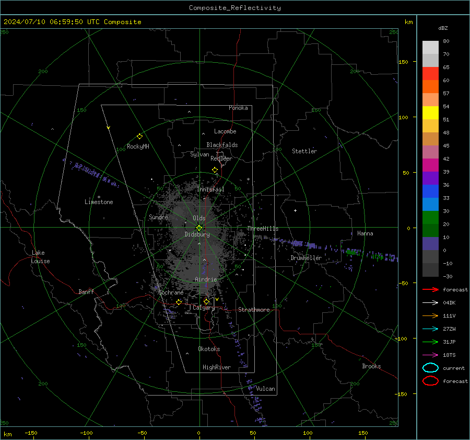Click the Stettler town label

[x=304, y=151]
